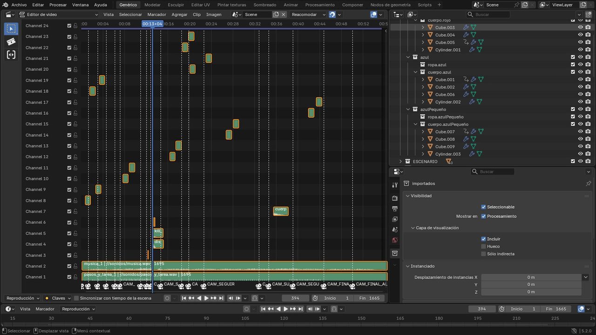Click the Blender logo menu
The height and width of the screenshot is (335, 596).
(5, 5)
